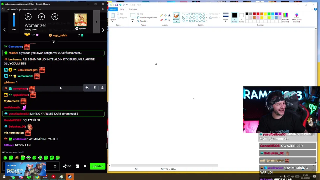Image resolution: width=320 pixels, height=180 pixels.
Task: Click ogz_oztrk in the leaderboard
Action: tap(60, 35)
